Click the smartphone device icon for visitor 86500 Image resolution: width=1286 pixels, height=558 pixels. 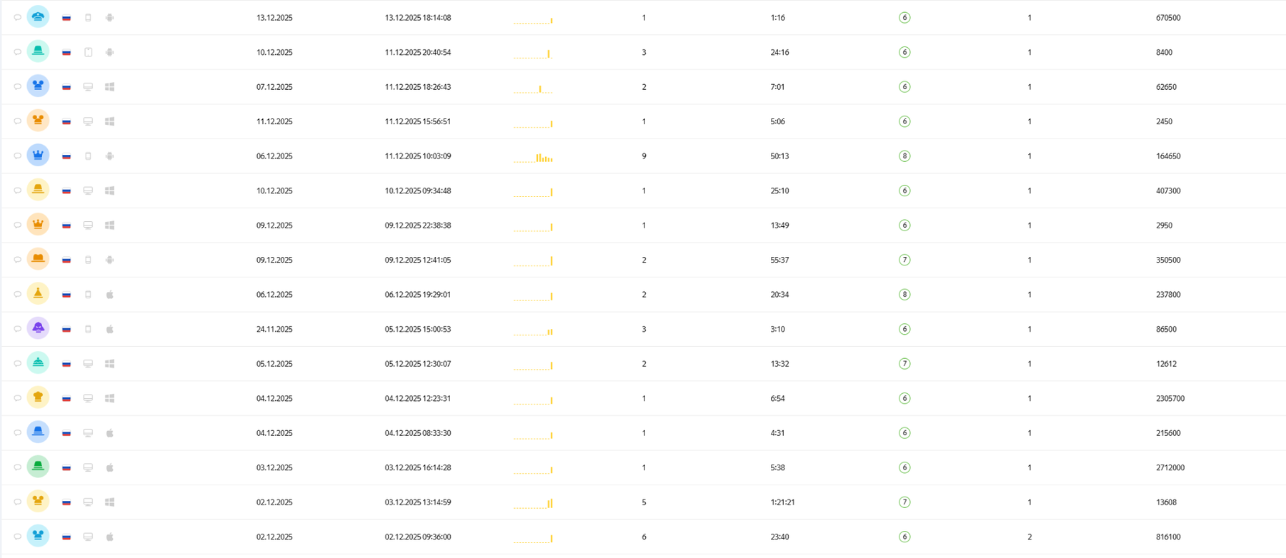click(x=88, y=329)
